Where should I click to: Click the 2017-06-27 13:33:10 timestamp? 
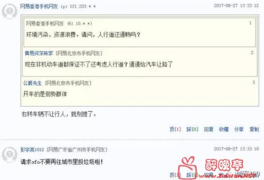(x=236, y=149)
